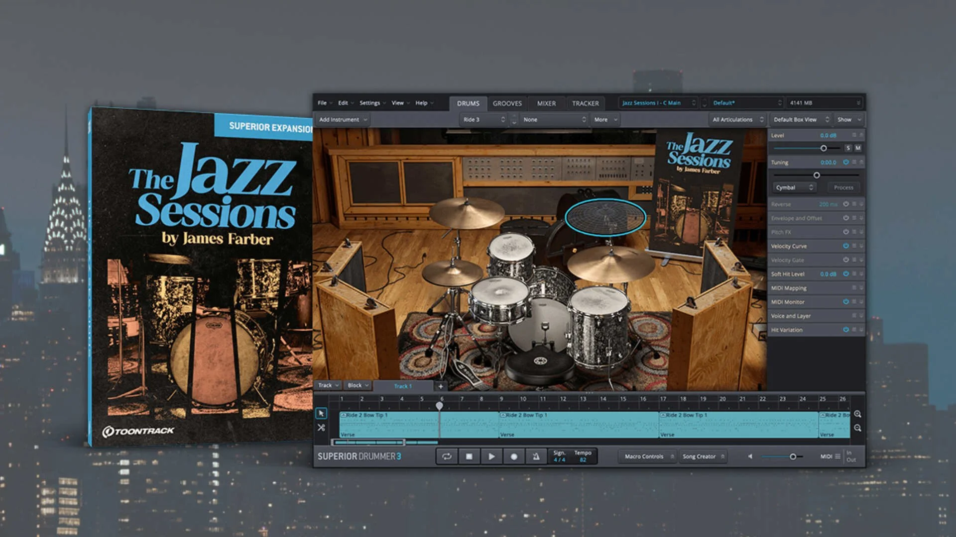Screen dimensions: 956x537
Task: Toggle the Velocity Curve power button
Action: point(845,246)
